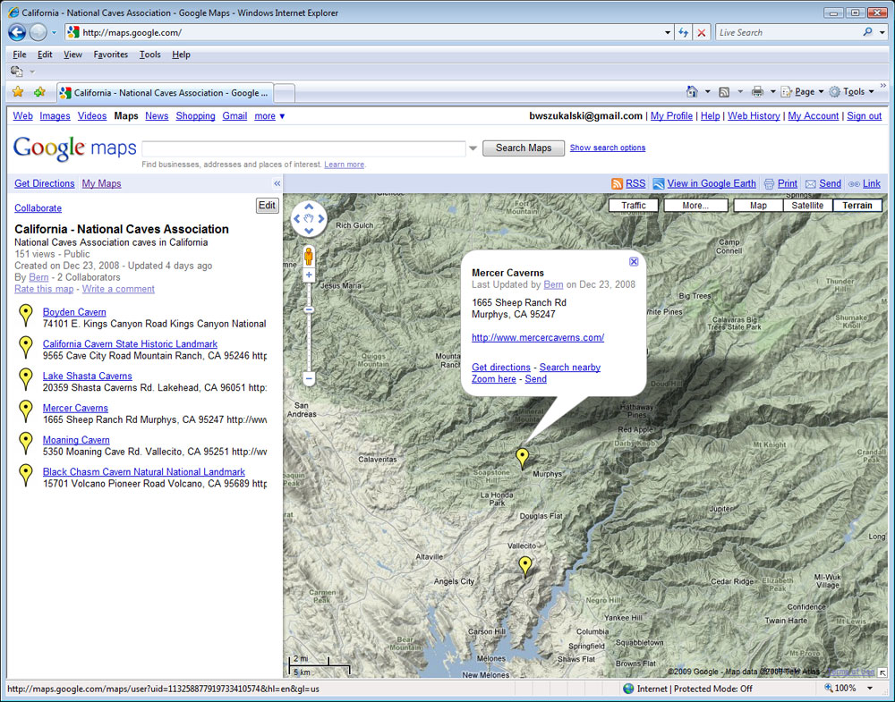Click the RSS Feeds toolbar icon
895x702 pixels.
[724, 92]
